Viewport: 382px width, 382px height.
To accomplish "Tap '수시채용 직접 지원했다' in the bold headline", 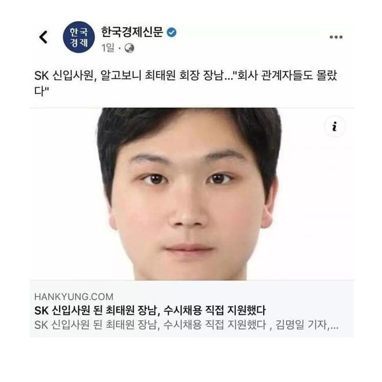I will (x=214, y=310).
